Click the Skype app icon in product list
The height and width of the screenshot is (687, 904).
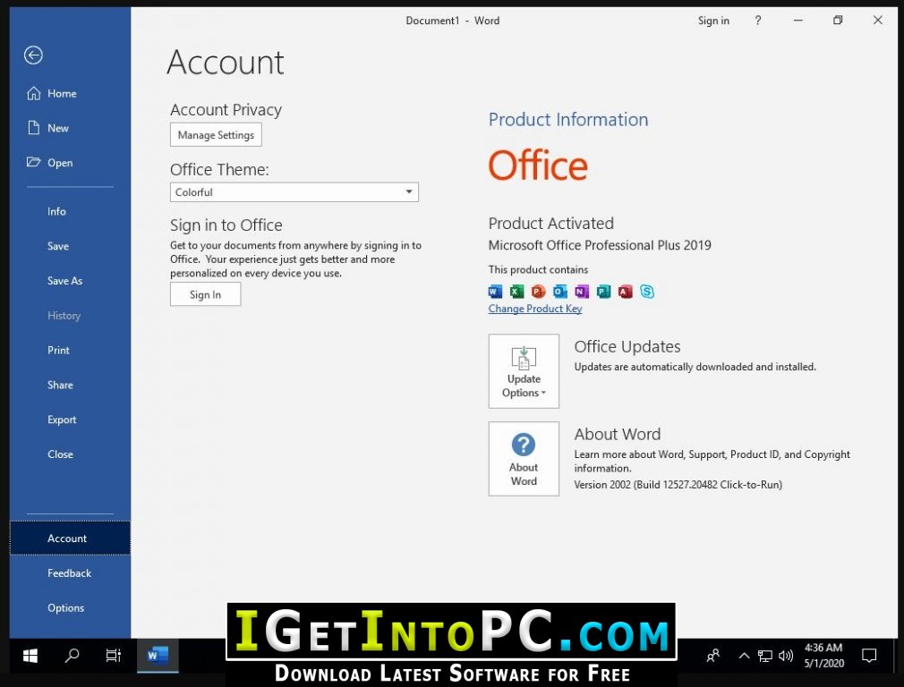[647, 292]
